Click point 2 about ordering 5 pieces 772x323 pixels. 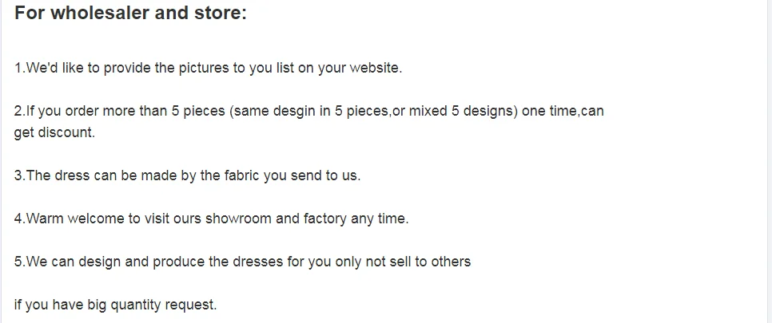[x=308, y=111]
